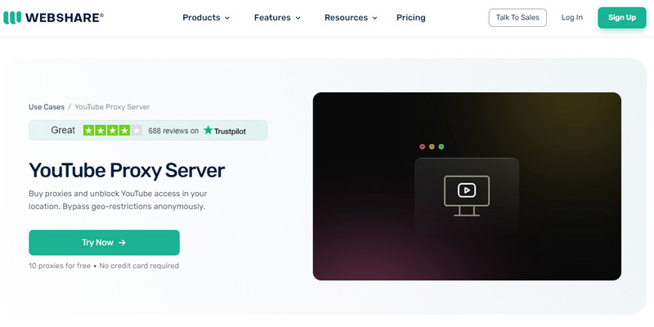Click the video play monitor icon

[x=466, y=195]
